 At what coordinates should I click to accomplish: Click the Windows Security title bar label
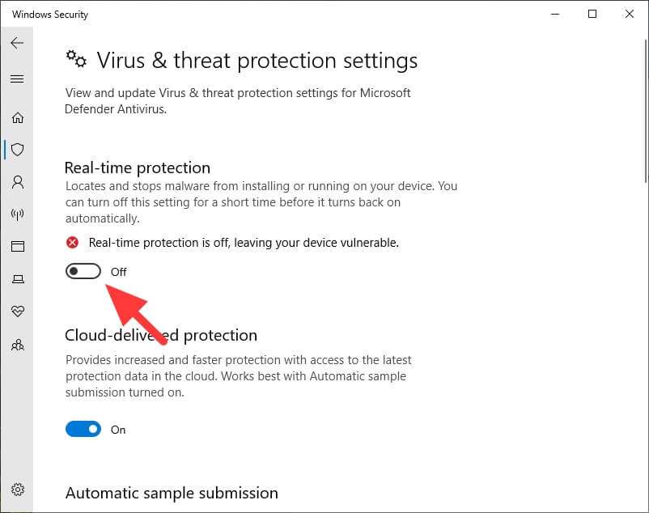(49, 14)
